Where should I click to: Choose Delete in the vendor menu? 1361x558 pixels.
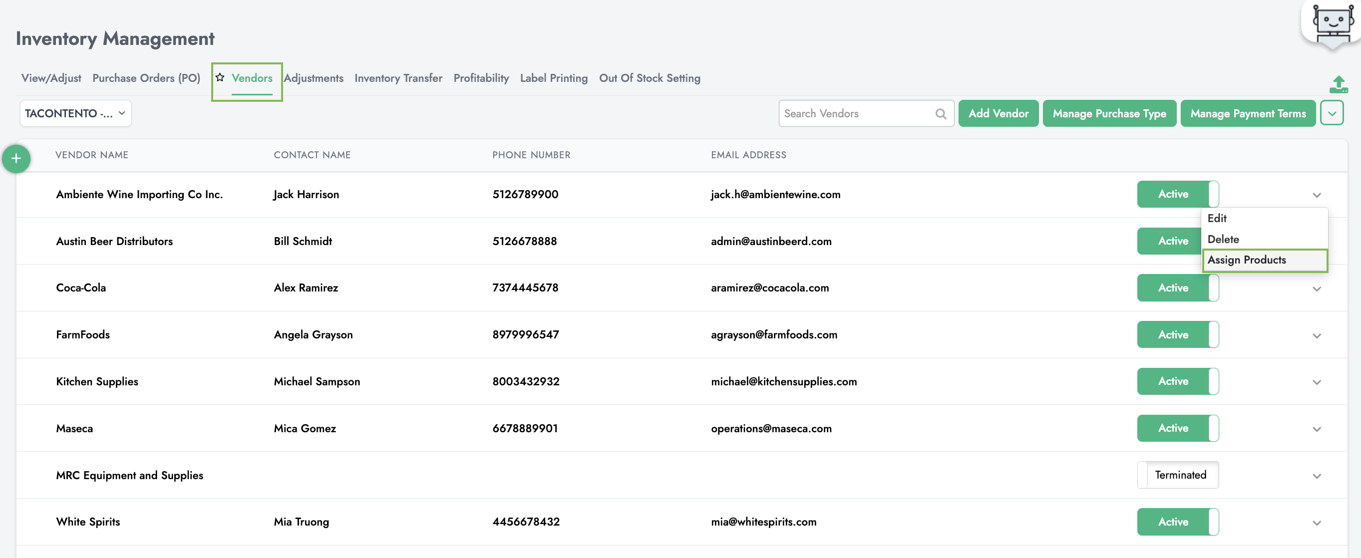[x=1223, y=240]
